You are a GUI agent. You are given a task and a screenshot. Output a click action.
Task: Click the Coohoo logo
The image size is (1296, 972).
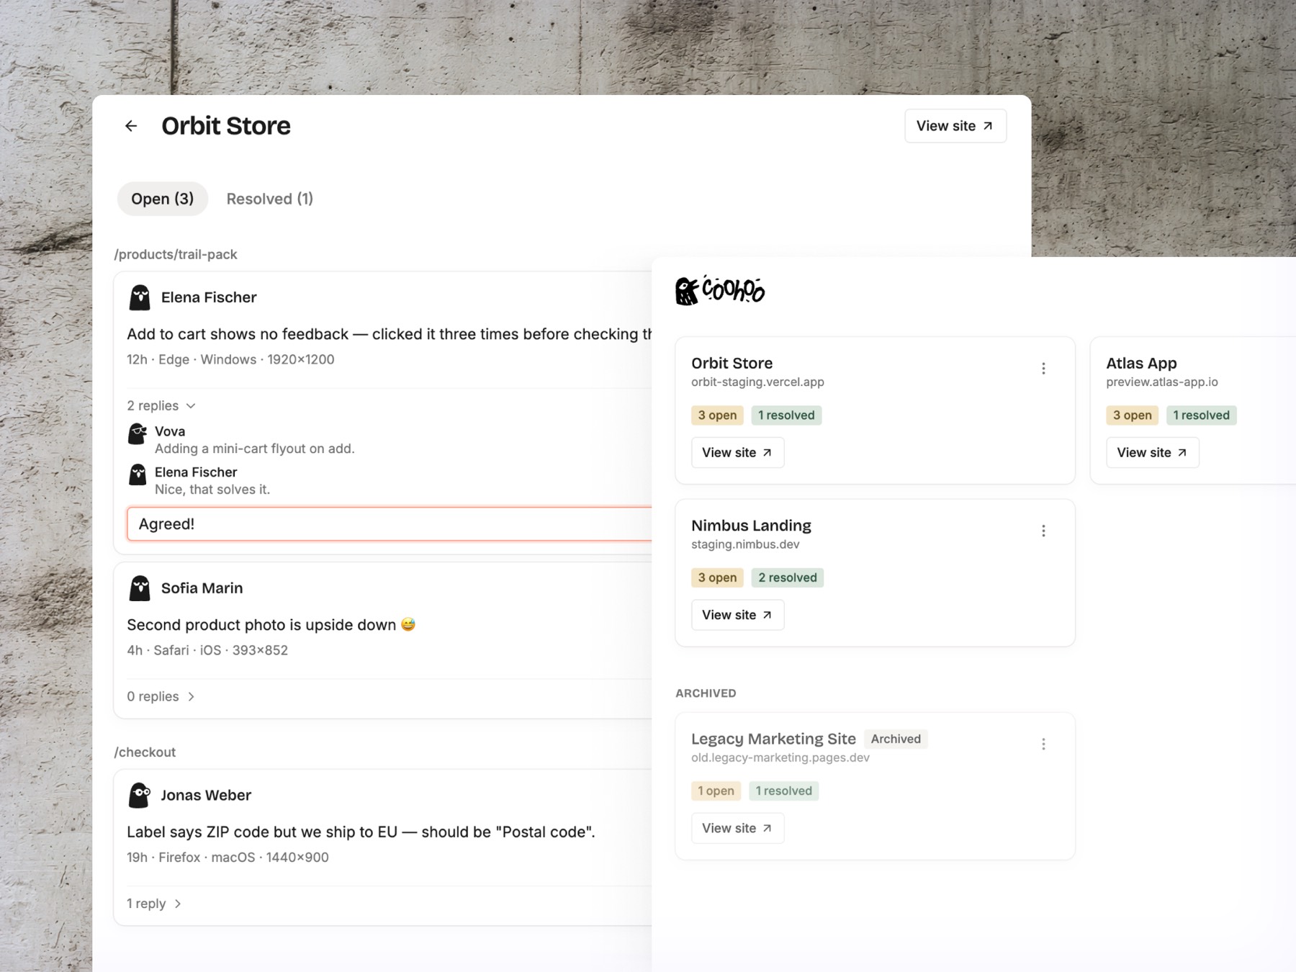coord(720,290)
